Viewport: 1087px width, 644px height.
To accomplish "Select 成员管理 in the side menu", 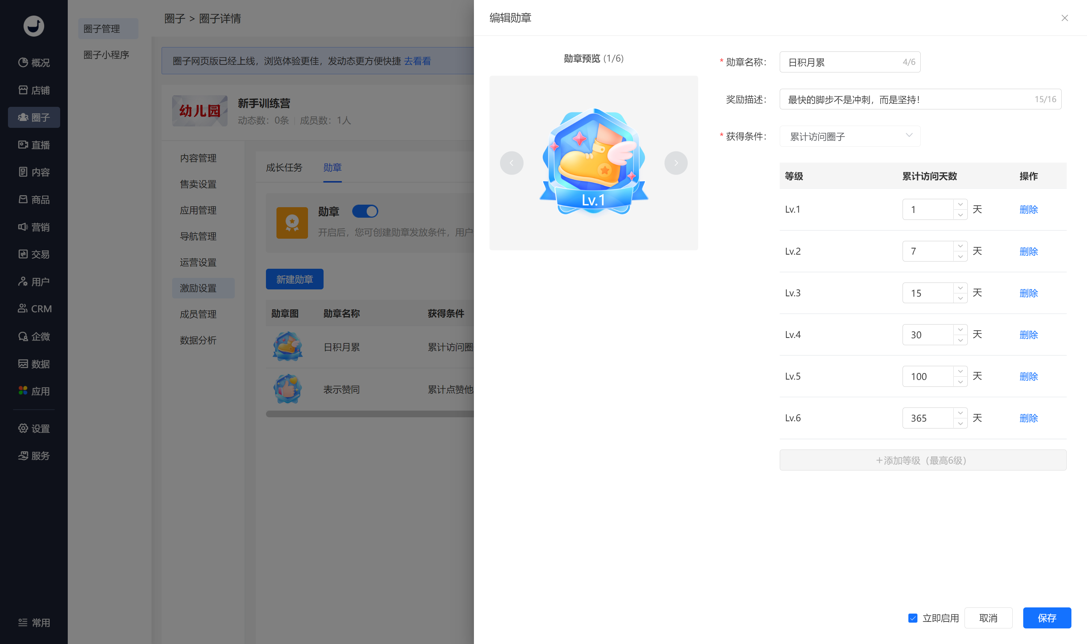I will [x=198, y=314].
